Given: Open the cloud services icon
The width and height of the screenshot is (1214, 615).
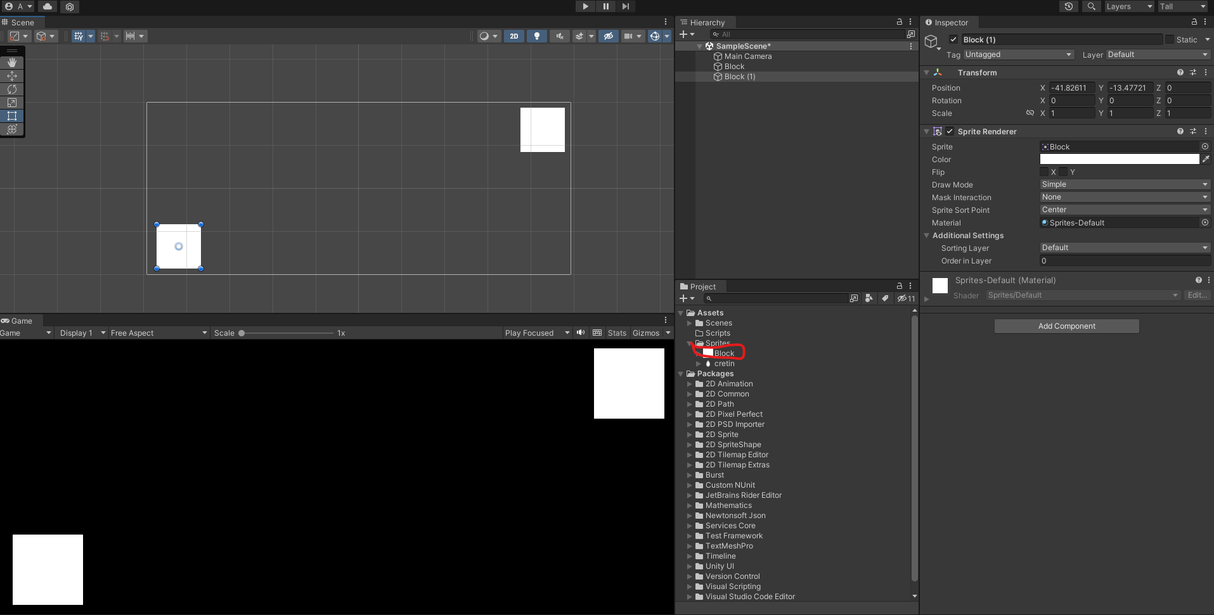Looking at the screenshot, I should point(48,6).
